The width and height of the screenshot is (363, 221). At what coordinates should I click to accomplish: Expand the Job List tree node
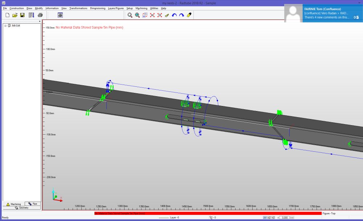pos(5,25)
